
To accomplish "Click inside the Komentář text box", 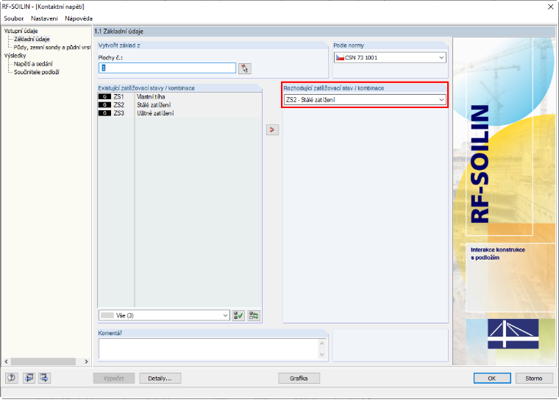I will pos(209,349).
